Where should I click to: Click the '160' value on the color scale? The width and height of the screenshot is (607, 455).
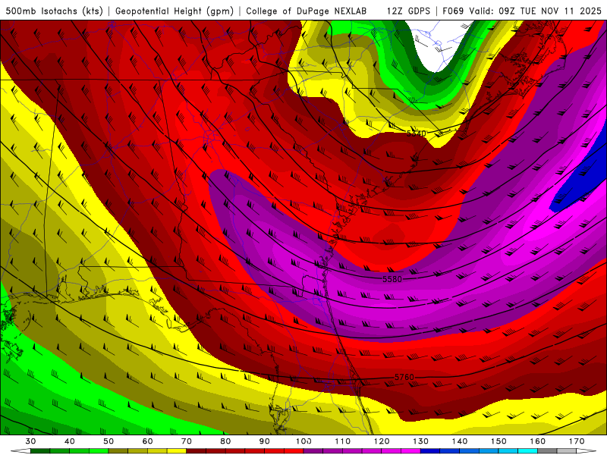[538, 441]
